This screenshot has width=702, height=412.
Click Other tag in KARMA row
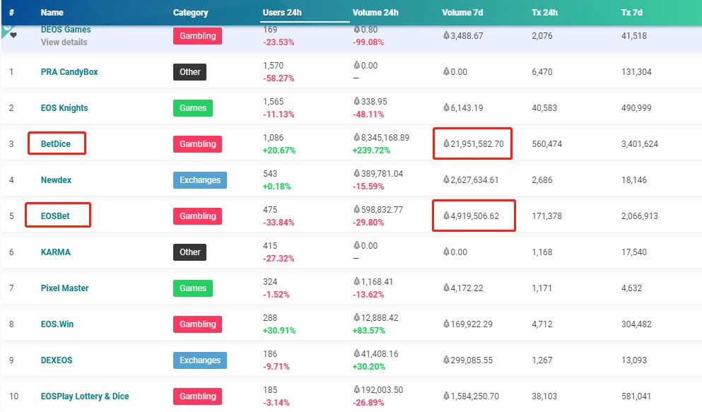pyautogui.click(x=190, y=252)
